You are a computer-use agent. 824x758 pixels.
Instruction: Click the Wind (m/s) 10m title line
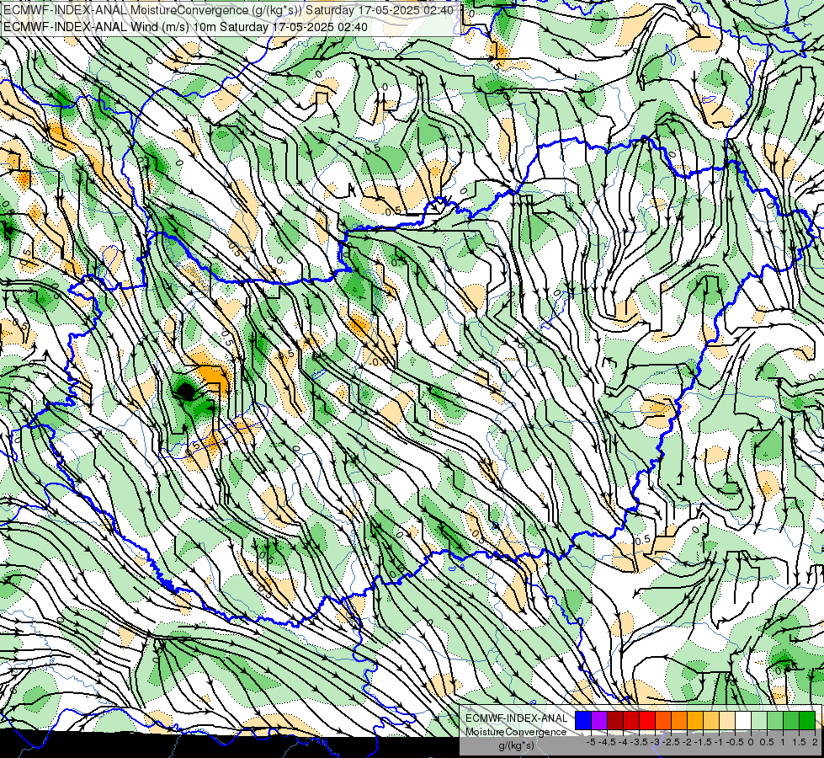click(185, 27)
